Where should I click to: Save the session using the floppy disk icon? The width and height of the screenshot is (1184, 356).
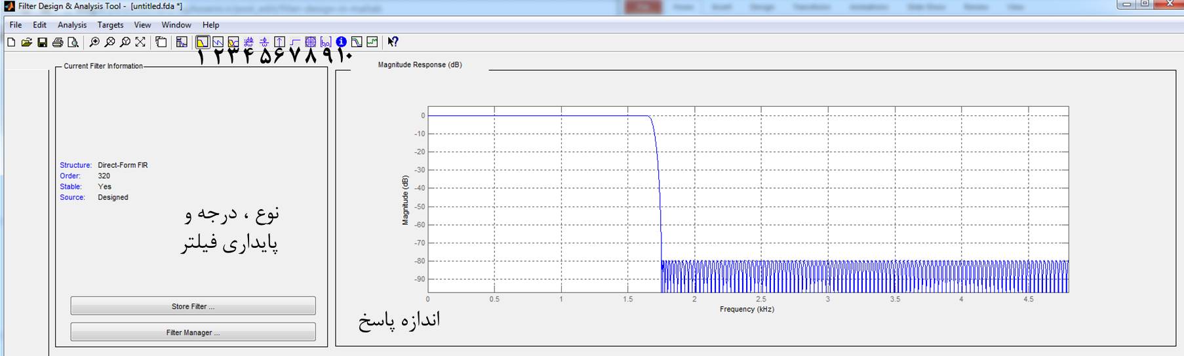[42, 42]
